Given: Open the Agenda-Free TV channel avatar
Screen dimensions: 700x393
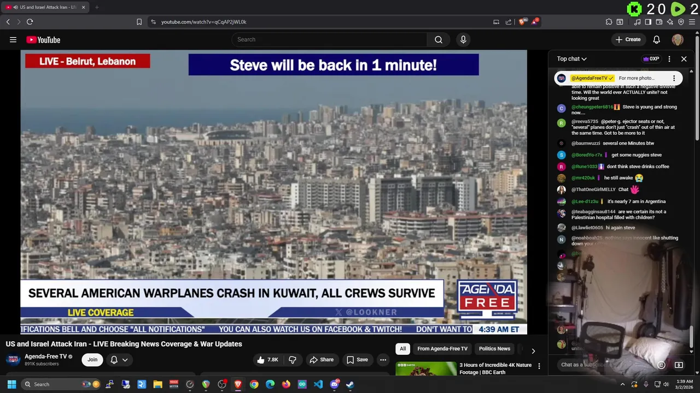Looking at the screenshot, I should [x=14, y=360].
